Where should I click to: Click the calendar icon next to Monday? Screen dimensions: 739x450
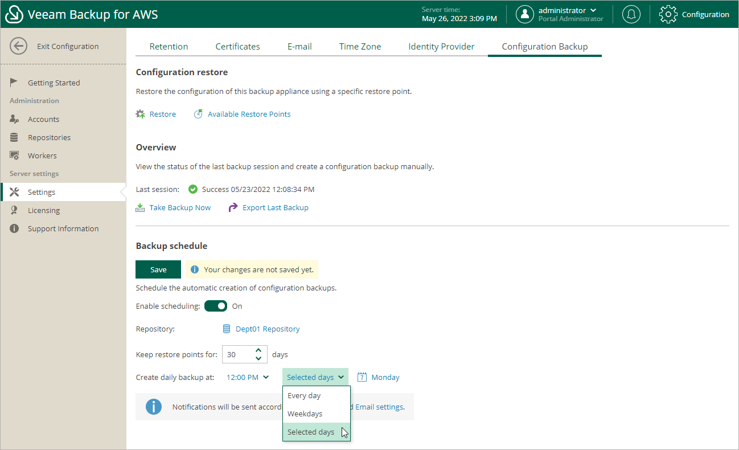click(362, 377)
